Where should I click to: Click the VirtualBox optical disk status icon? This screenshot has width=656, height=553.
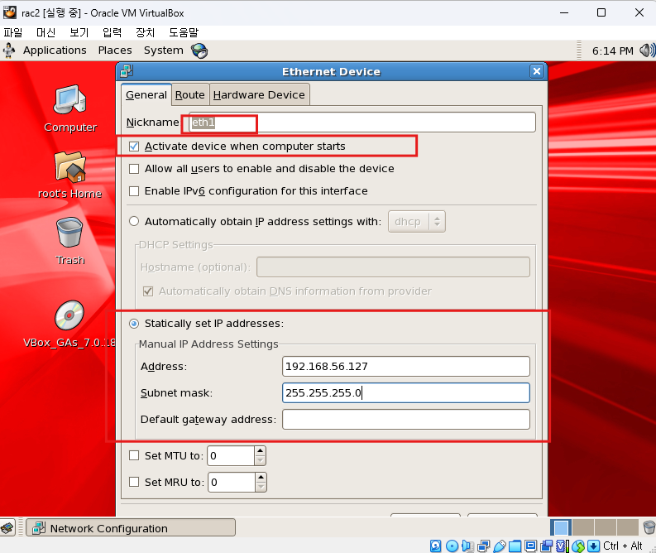click(452, 546)
